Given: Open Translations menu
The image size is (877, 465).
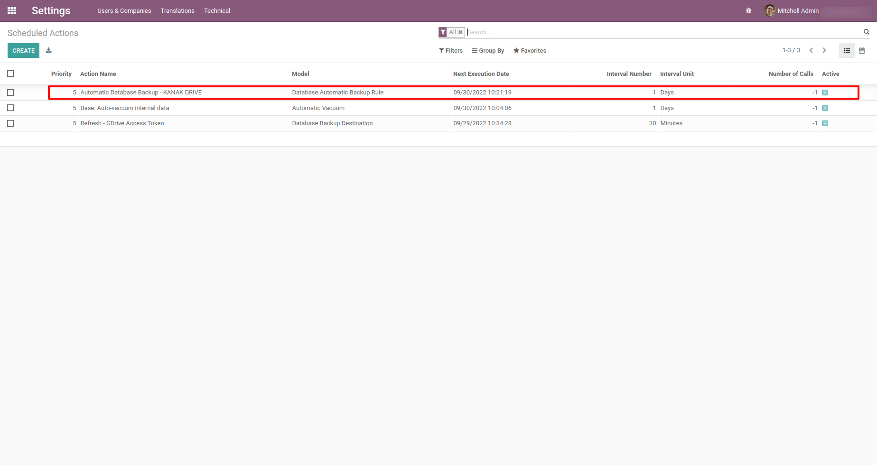Looking at the screenshot, I should coord(177,10).
